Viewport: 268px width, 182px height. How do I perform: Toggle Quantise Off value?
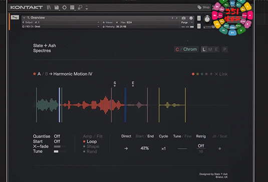(x=57, y=136)
